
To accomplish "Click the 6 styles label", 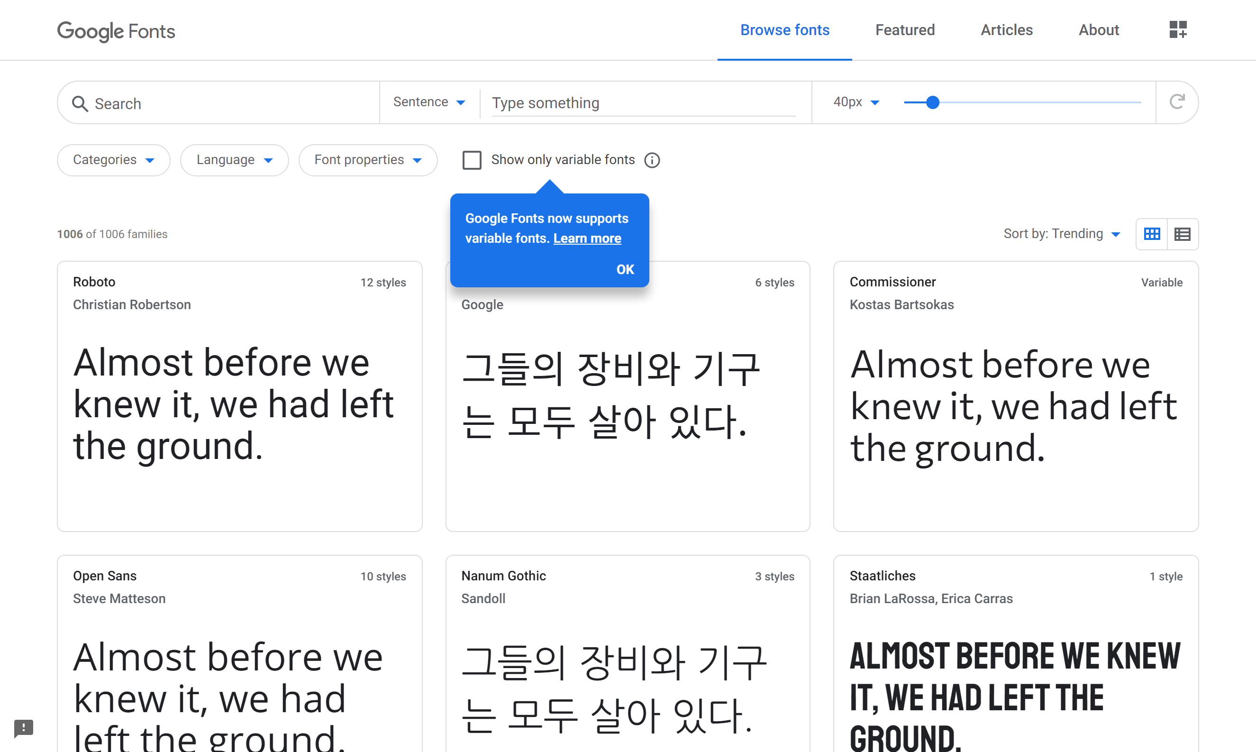I will (774, 282).
